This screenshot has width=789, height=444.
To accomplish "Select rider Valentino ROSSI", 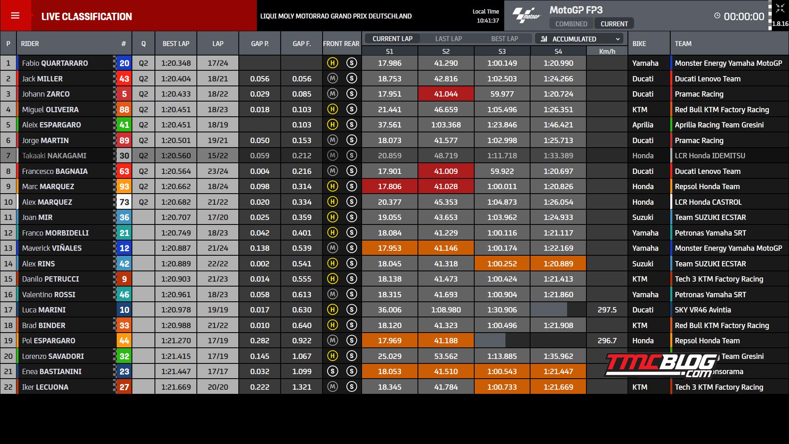I will (48, 294).
